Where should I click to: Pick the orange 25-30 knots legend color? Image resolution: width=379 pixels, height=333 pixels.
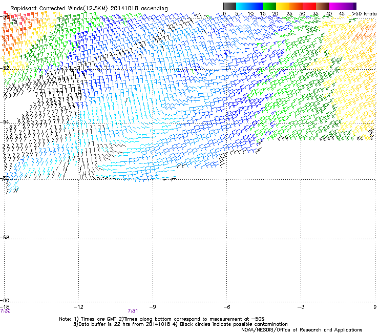[x=296, y=6]
